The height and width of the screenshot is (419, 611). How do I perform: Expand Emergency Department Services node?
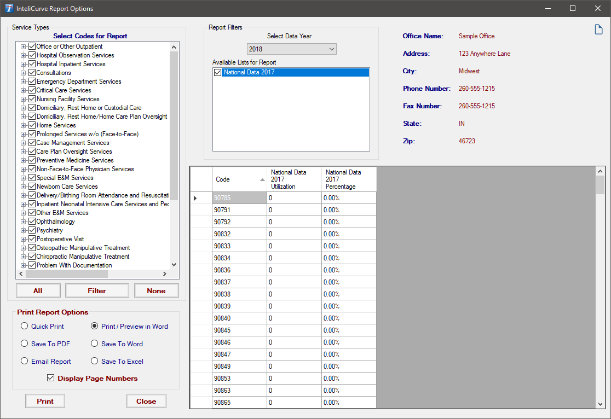pyautogui.click(x=24, y=82)
